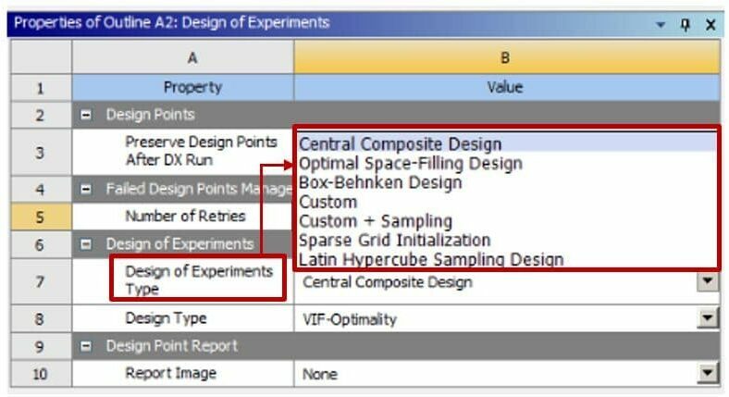The height and width of the screenshot is (397, 729).
Task: Select the Custom option
Action: 328,202
